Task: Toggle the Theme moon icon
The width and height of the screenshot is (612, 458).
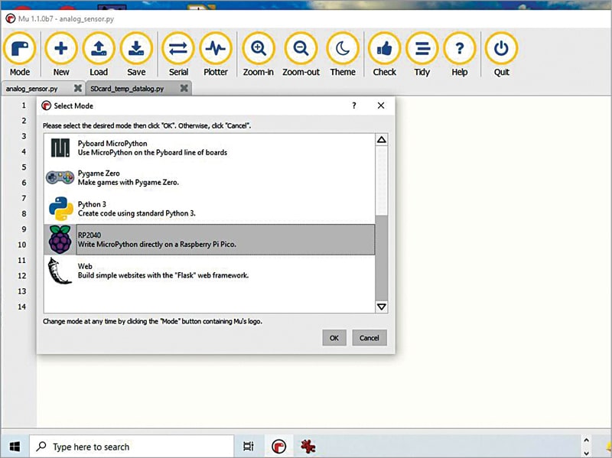Action: 343,50
